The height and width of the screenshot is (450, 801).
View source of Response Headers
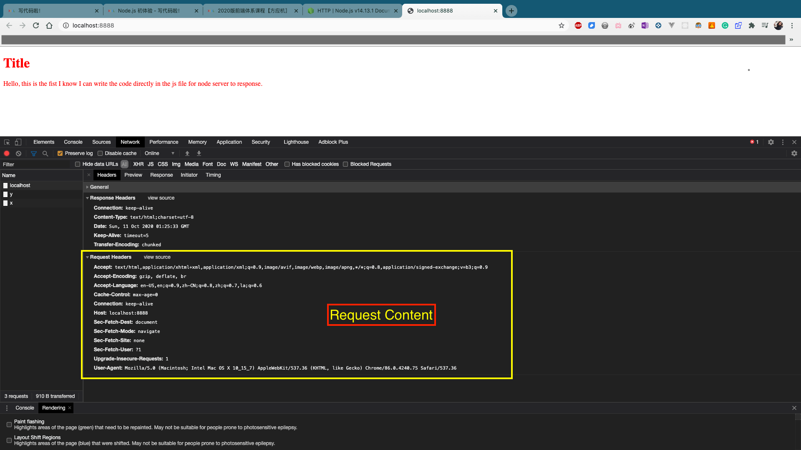click(161, 198)
